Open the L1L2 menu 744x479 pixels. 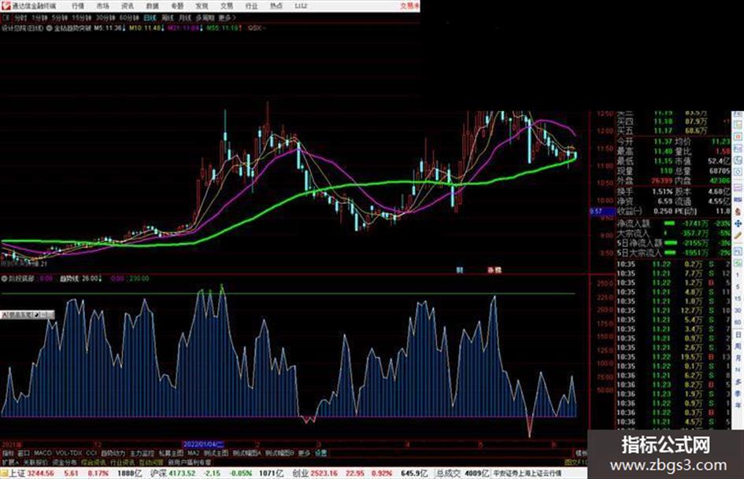click(301, 6)
